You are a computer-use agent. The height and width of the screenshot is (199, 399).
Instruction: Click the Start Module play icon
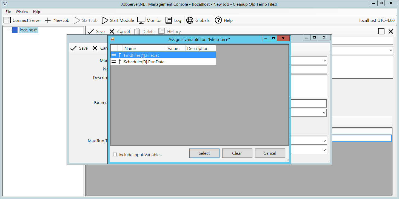[x=105, y=20]
